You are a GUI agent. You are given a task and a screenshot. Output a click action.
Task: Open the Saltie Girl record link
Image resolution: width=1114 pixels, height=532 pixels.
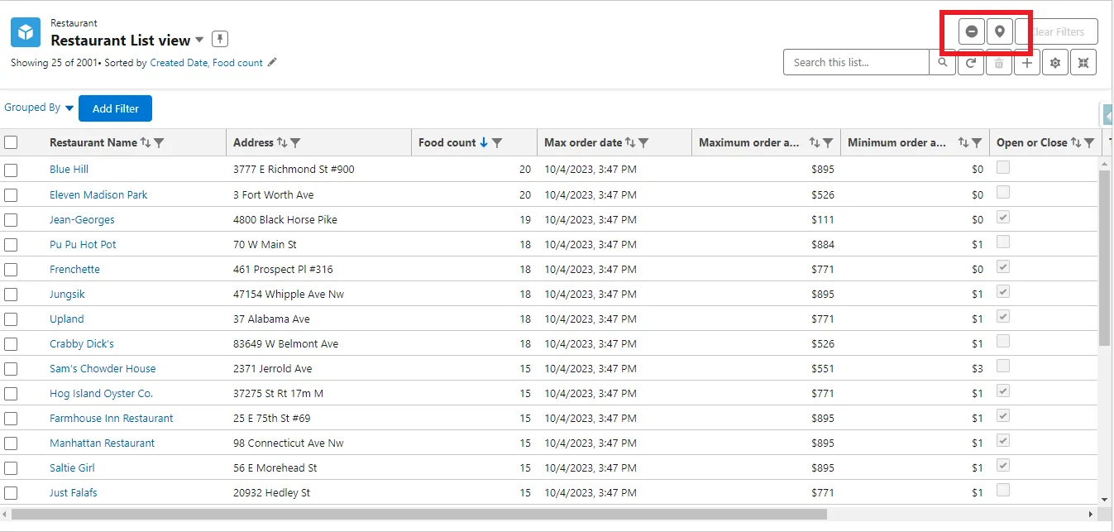point(72,468)
